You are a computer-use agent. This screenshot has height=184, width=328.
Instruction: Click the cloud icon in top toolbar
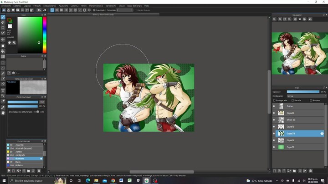pos(4,10)
